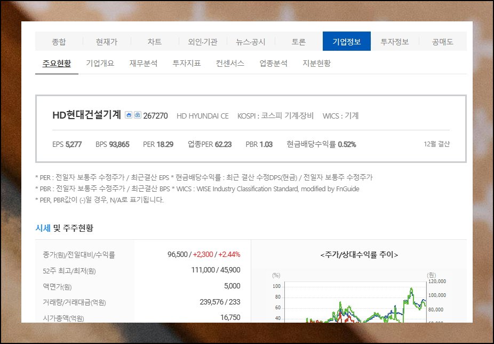Select the stock code 267270
The width and height of the screenshot is (494, 344).
click(155, 116)
